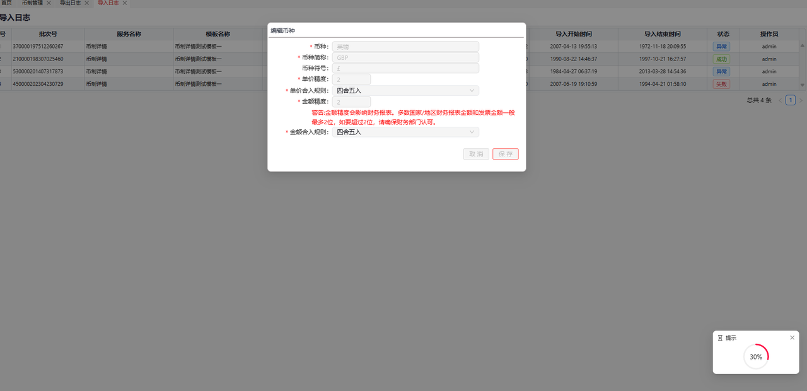Screen dimensions: 807x391
Task: Click batch number 370000197512260267
Action: point(38,47)
